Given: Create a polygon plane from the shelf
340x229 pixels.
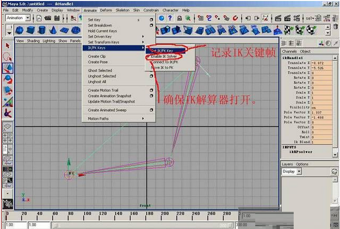Looking at the screenshot, I should click(x=65, y=30).
